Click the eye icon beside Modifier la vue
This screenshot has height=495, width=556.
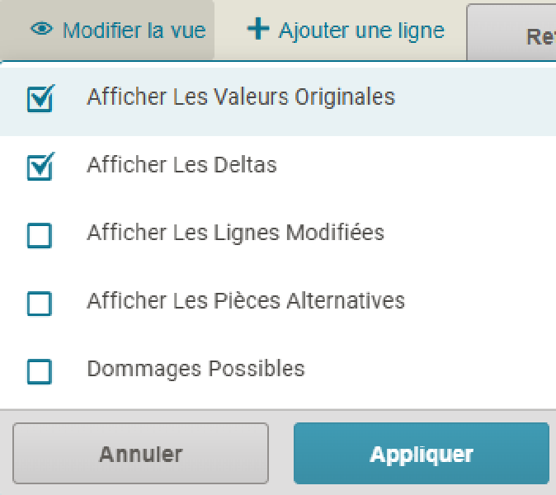42,30
